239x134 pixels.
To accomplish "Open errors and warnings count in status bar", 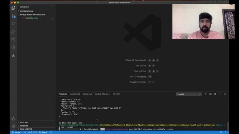I will [32, 133].
